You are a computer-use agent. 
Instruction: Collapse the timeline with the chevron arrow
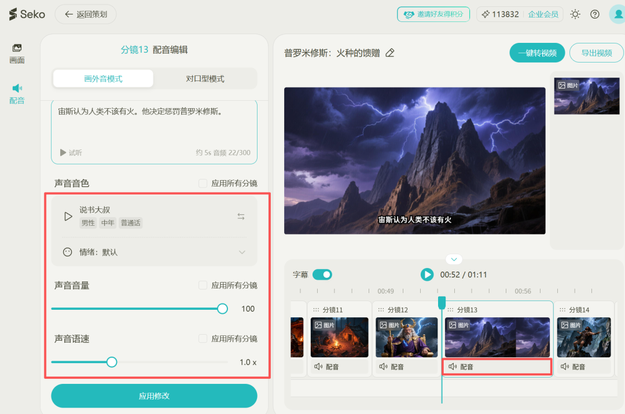point(454,259)
